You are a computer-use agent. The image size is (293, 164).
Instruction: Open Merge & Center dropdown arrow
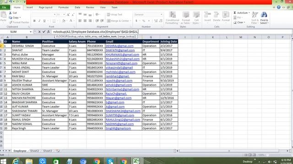pyautogui.click(x=130, y=21)
